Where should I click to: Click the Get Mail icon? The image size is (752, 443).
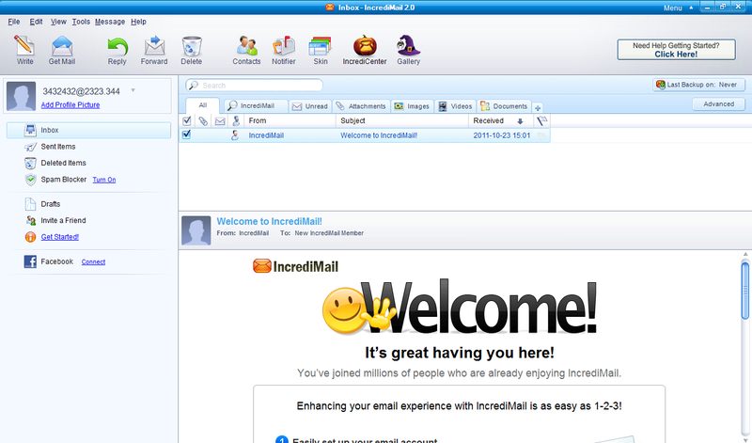point(62,46)
